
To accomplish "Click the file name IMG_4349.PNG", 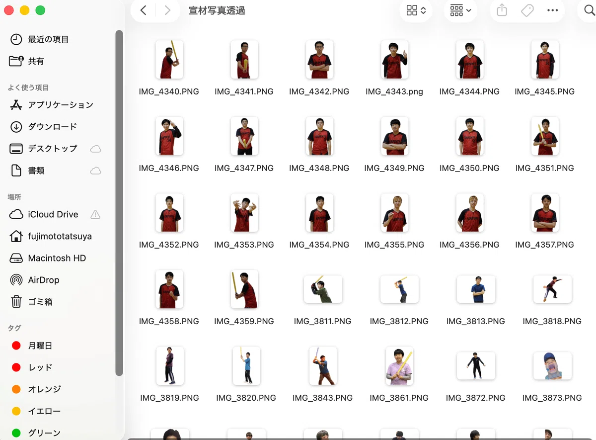I will [x=394, y=168].
